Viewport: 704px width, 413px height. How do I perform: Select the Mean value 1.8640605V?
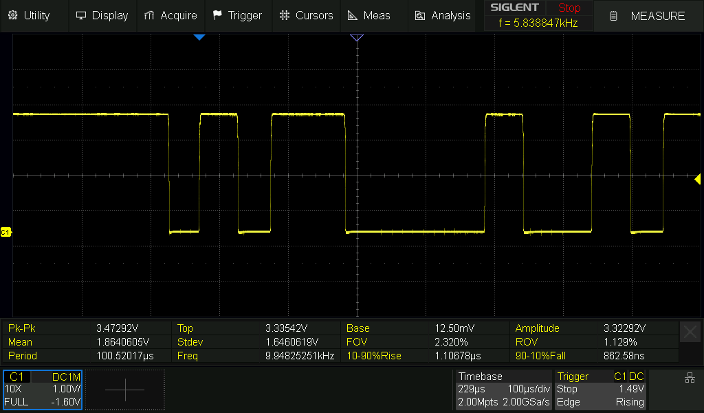[x=122, y=342]
